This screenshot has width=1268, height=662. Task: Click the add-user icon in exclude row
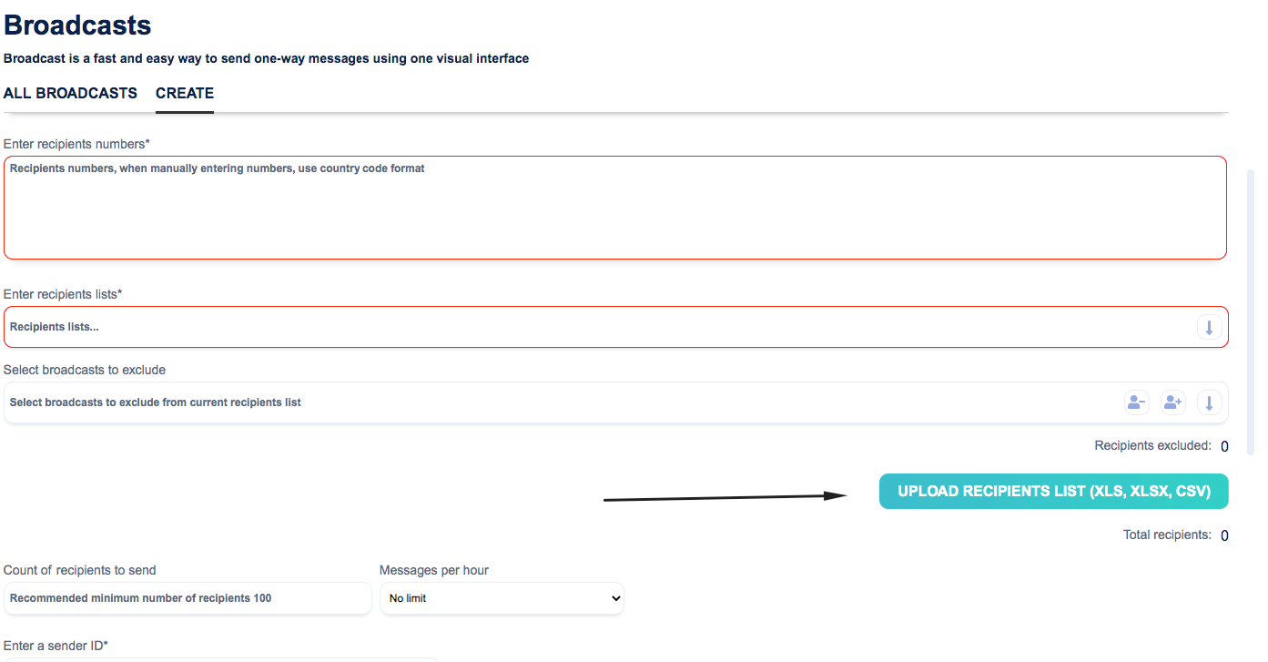point(1172,402)
